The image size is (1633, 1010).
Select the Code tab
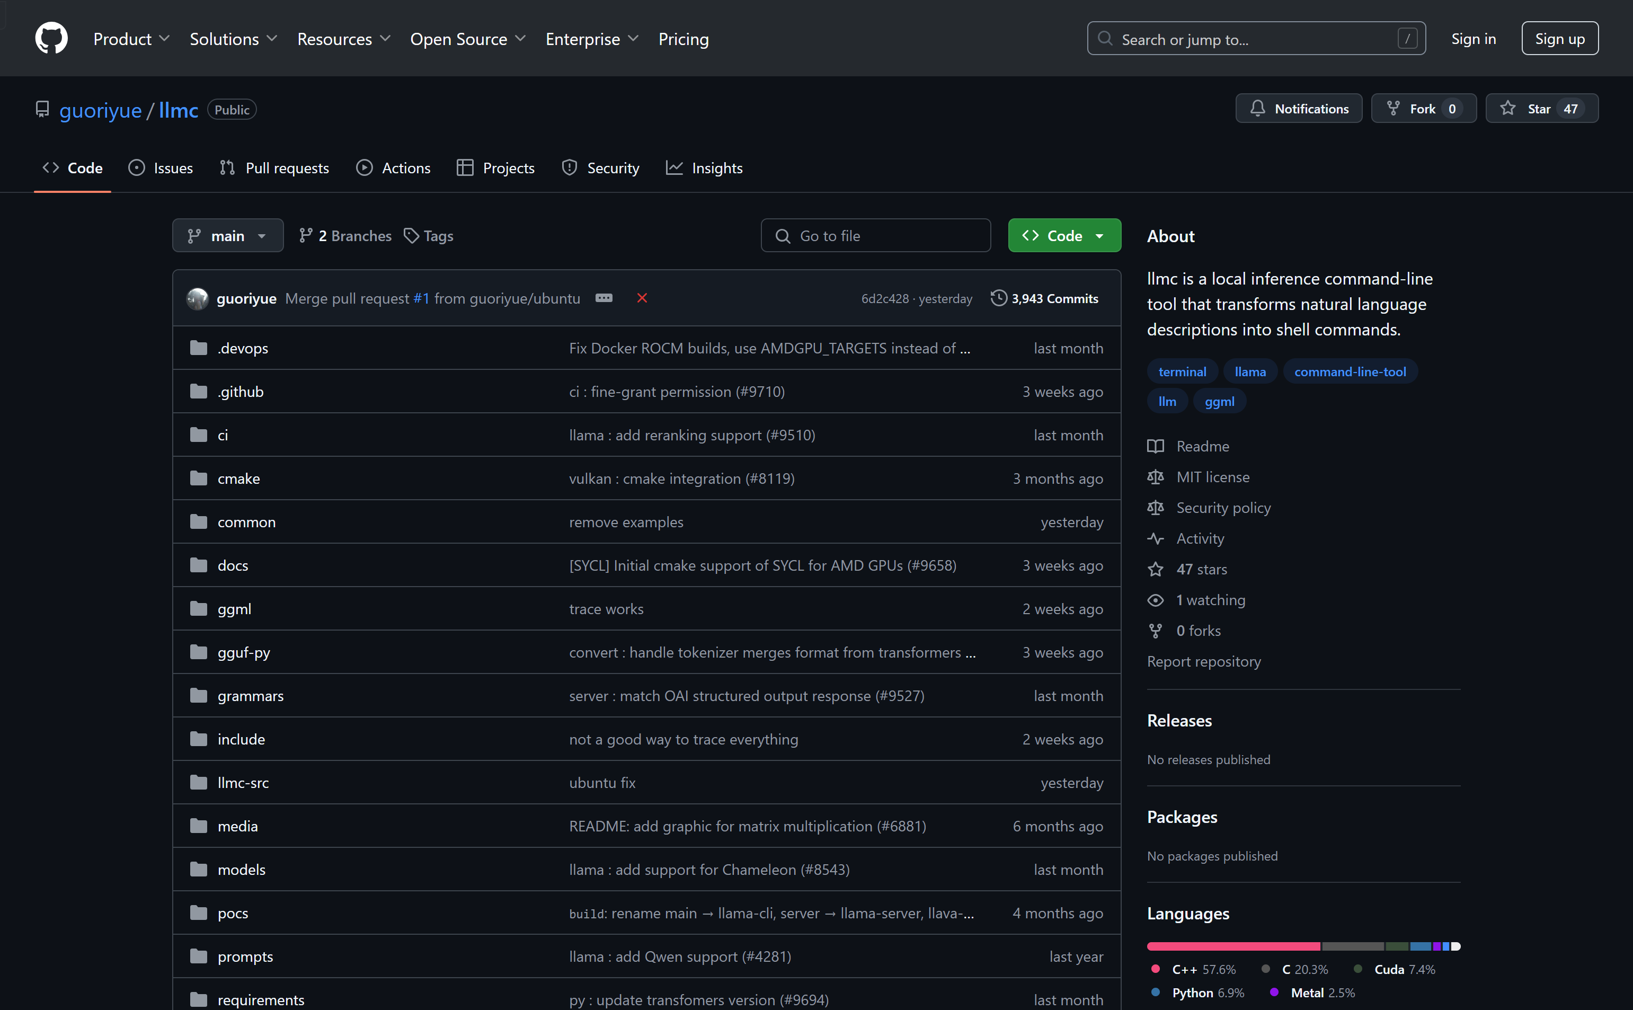(73, 167)
